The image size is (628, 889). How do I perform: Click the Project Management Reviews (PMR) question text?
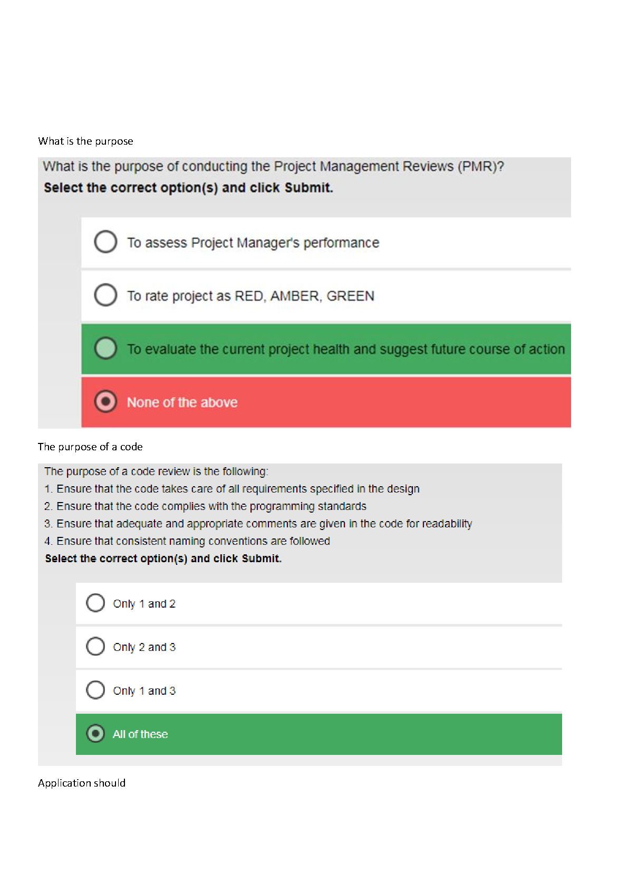point(273,166)
